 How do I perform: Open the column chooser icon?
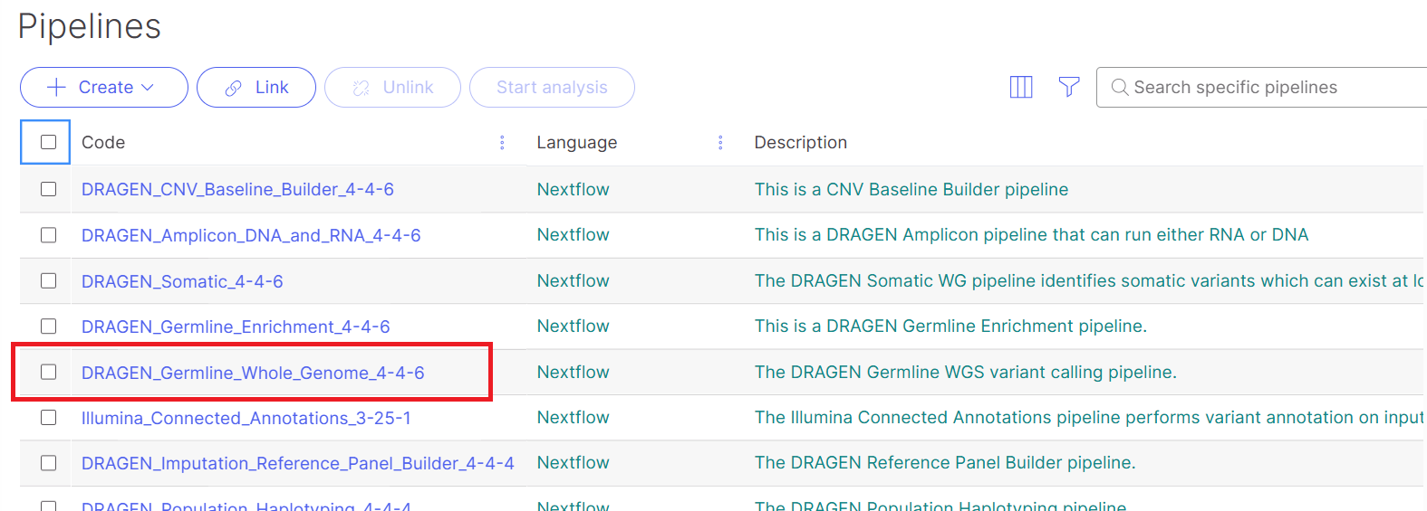[1021, 87]
